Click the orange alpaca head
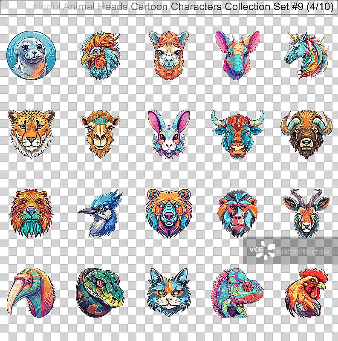 [x=165, y=54]
